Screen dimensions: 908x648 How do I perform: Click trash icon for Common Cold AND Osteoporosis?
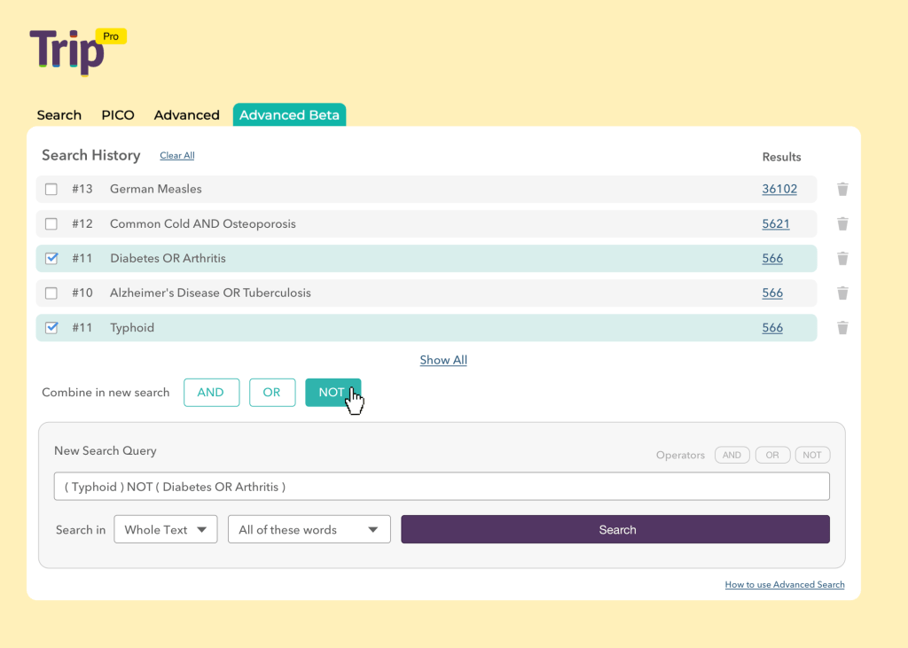(842, 223)
